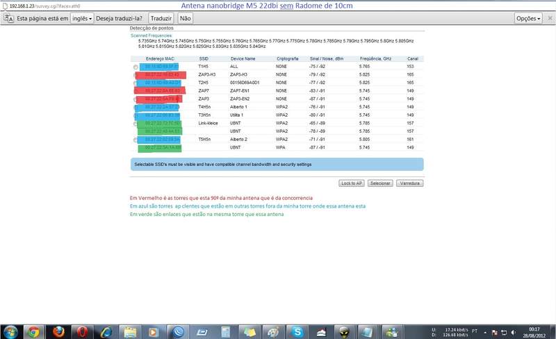Open Windows Explorer folder icon
This screenshot has height=339, width=556.
(130, 332)
